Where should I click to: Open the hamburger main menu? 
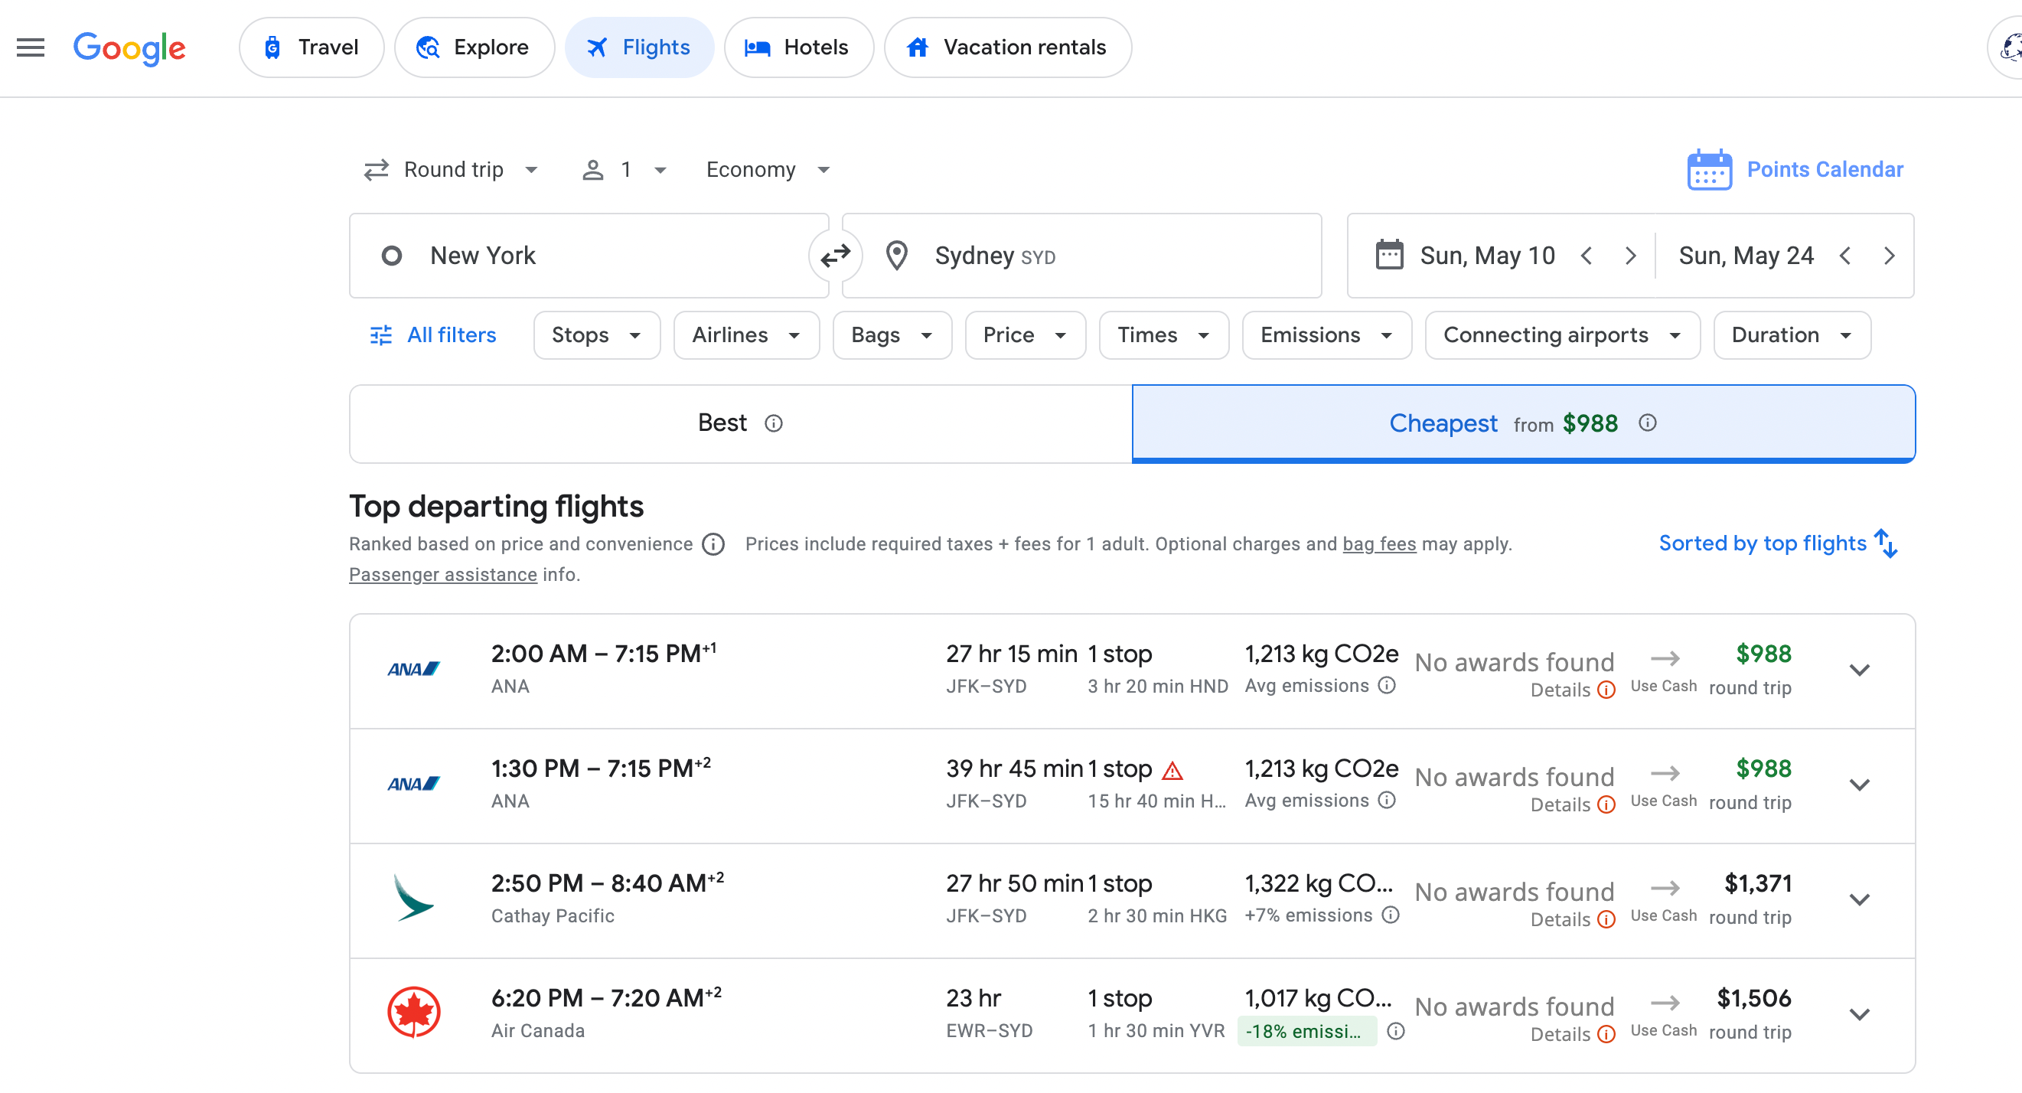click(31, 48)
